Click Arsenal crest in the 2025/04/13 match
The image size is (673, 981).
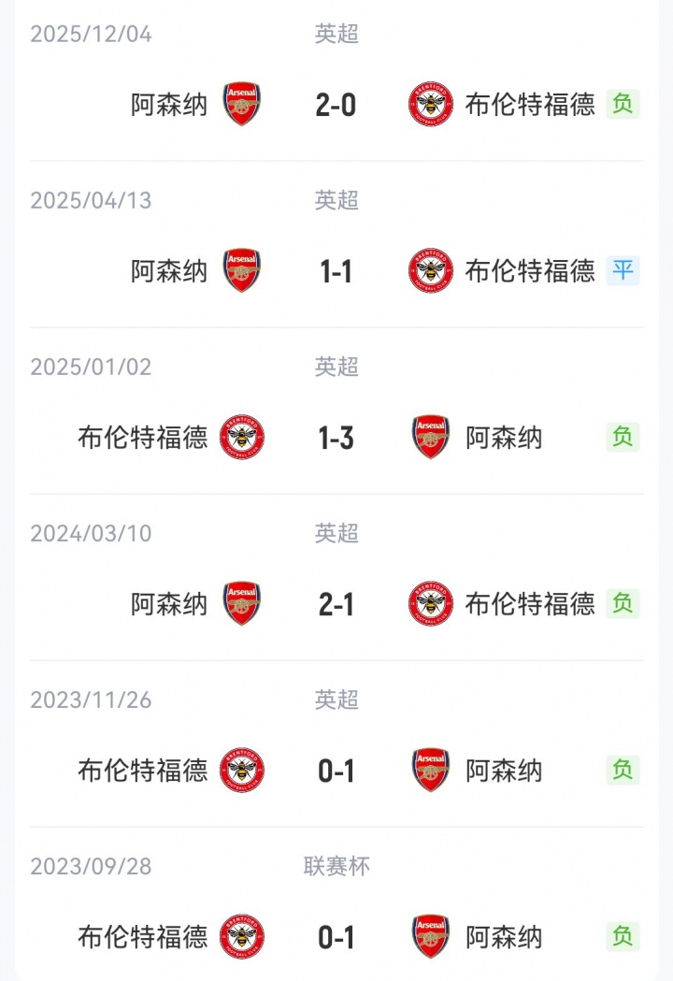click(x=242, y=270)
